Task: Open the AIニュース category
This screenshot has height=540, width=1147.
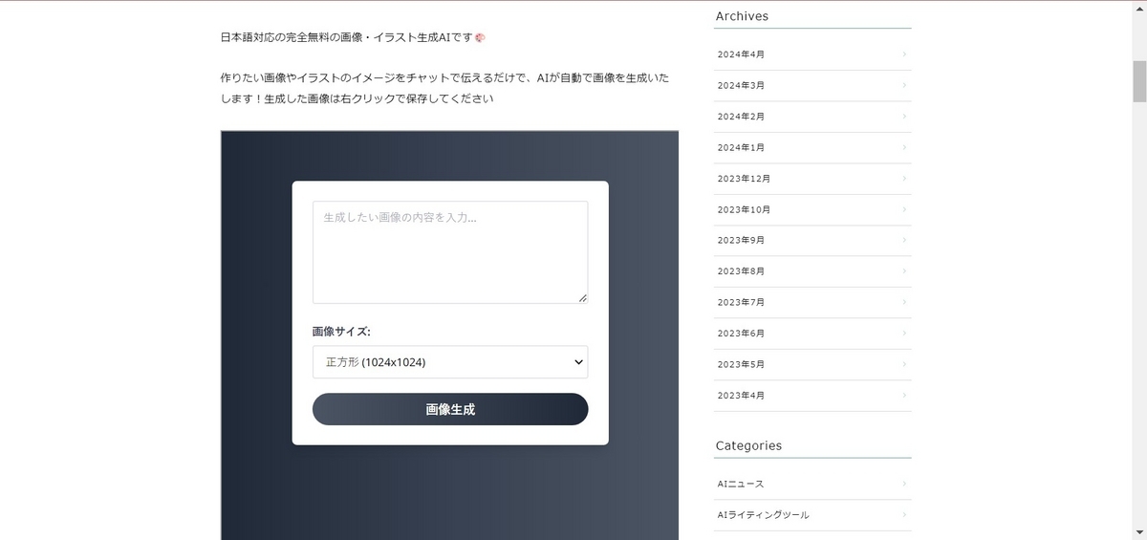Action: [x=812, y=484]
